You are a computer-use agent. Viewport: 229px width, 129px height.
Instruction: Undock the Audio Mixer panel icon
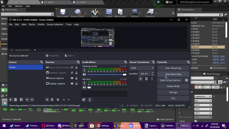tap(125, 62)
